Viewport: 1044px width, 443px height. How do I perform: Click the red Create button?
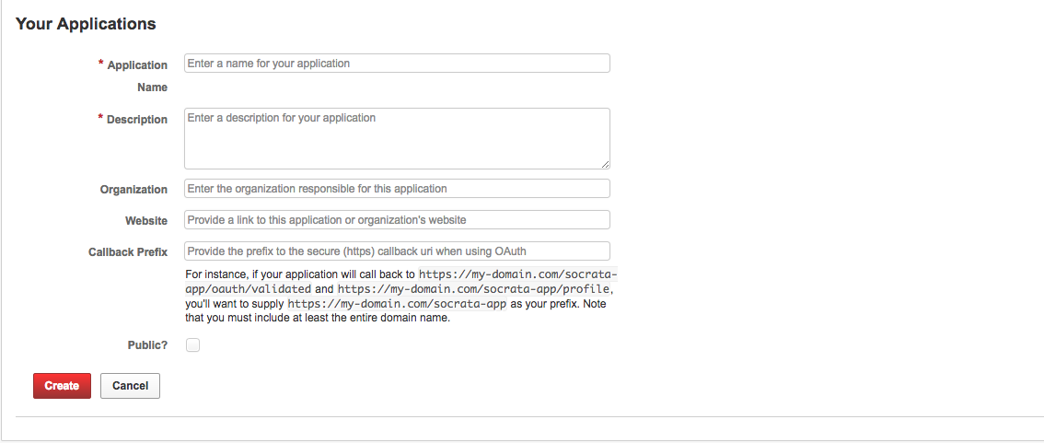pos(62,386)
